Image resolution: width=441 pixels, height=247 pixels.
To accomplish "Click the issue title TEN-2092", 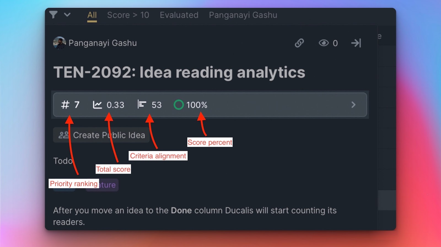I will click(179, 72).
